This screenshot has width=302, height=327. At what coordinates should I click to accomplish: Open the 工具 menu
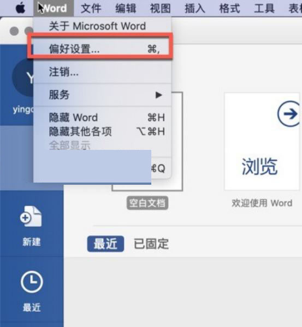pyautogui.click(x=264, y=8)
